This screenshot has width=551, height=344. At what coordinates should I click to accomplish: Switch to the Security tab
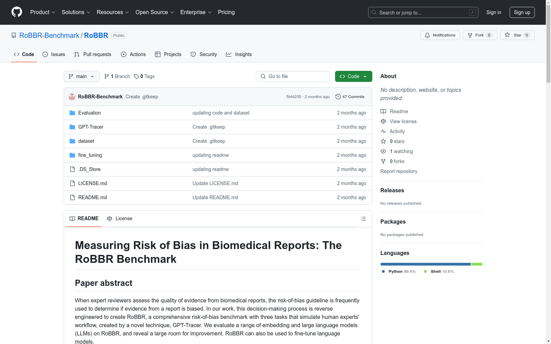coord(204,54)
